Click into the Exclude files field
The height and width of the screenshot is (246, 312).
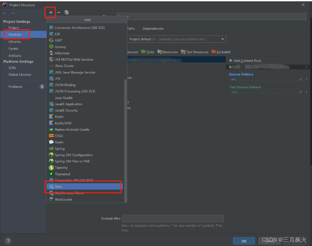coord(173,219)
